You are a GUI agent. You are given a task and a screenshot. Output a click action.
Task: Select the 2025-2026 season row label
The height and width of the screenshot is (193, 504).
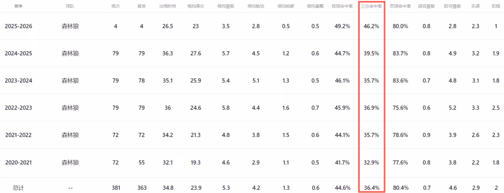pyautogui.click(x=19, y=26)
